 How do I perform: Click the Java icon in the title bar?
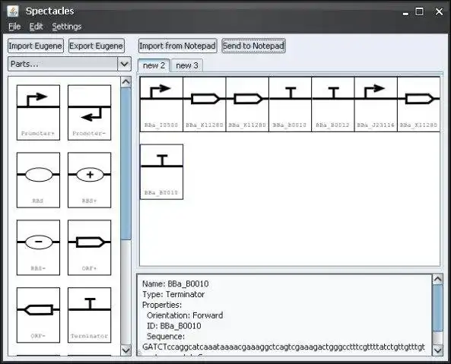12,11
